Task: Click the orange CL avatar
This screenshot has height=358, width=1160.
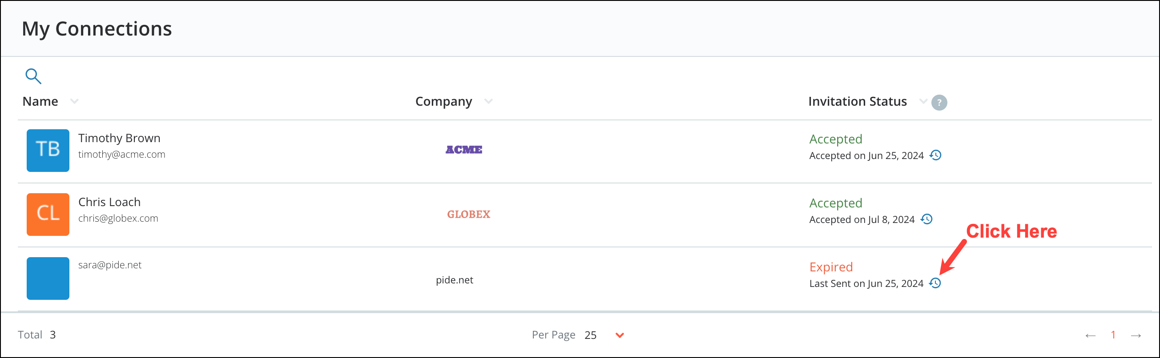Action: (48, 215)
